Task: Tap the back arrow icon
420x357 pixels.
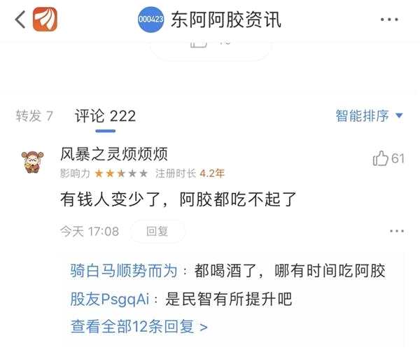Action: (x=20, y=20)
